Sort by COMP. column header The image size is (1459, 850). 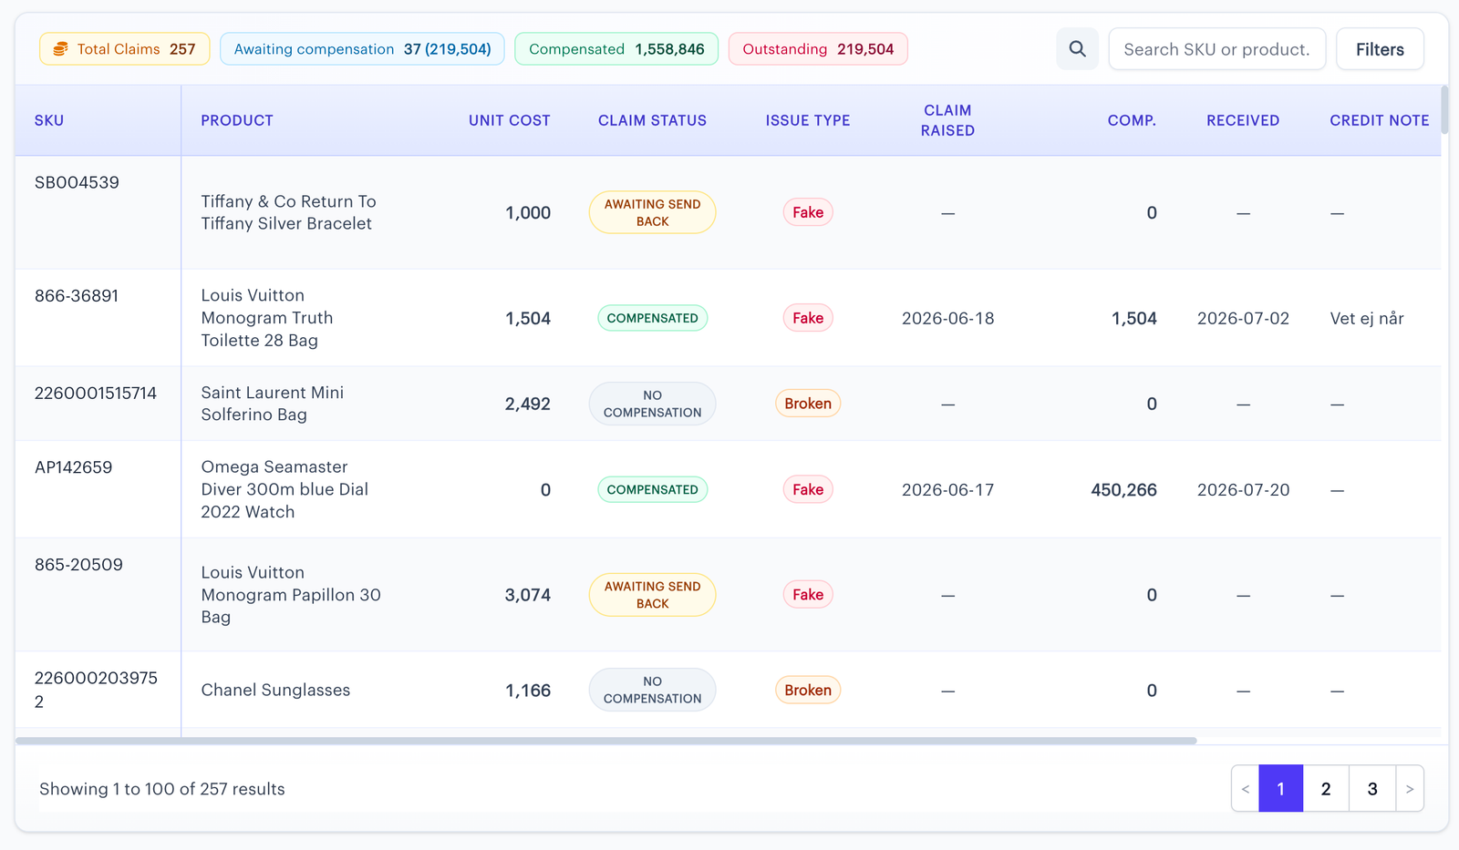coord(1132,120)
